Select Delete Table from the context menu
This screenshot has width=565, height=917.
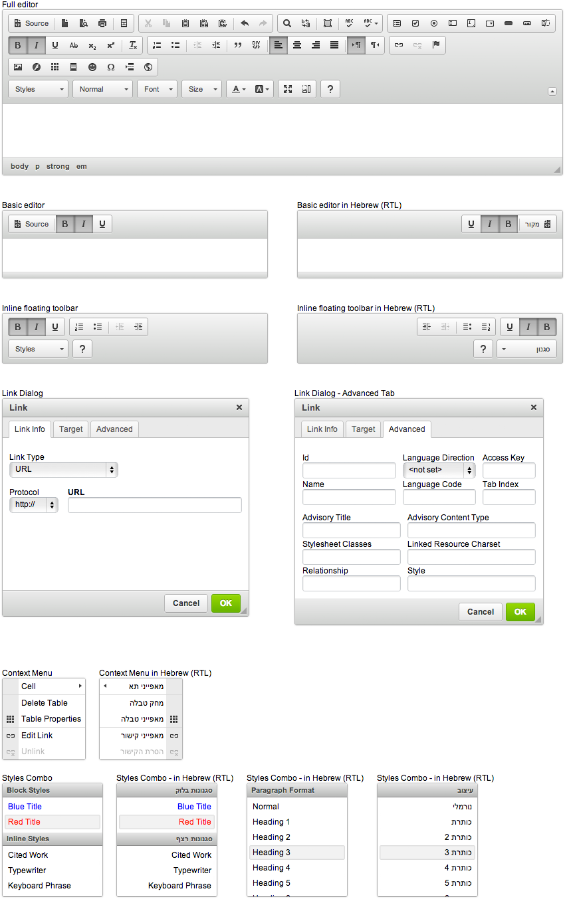pyautogui.click(x=45, y=703)
